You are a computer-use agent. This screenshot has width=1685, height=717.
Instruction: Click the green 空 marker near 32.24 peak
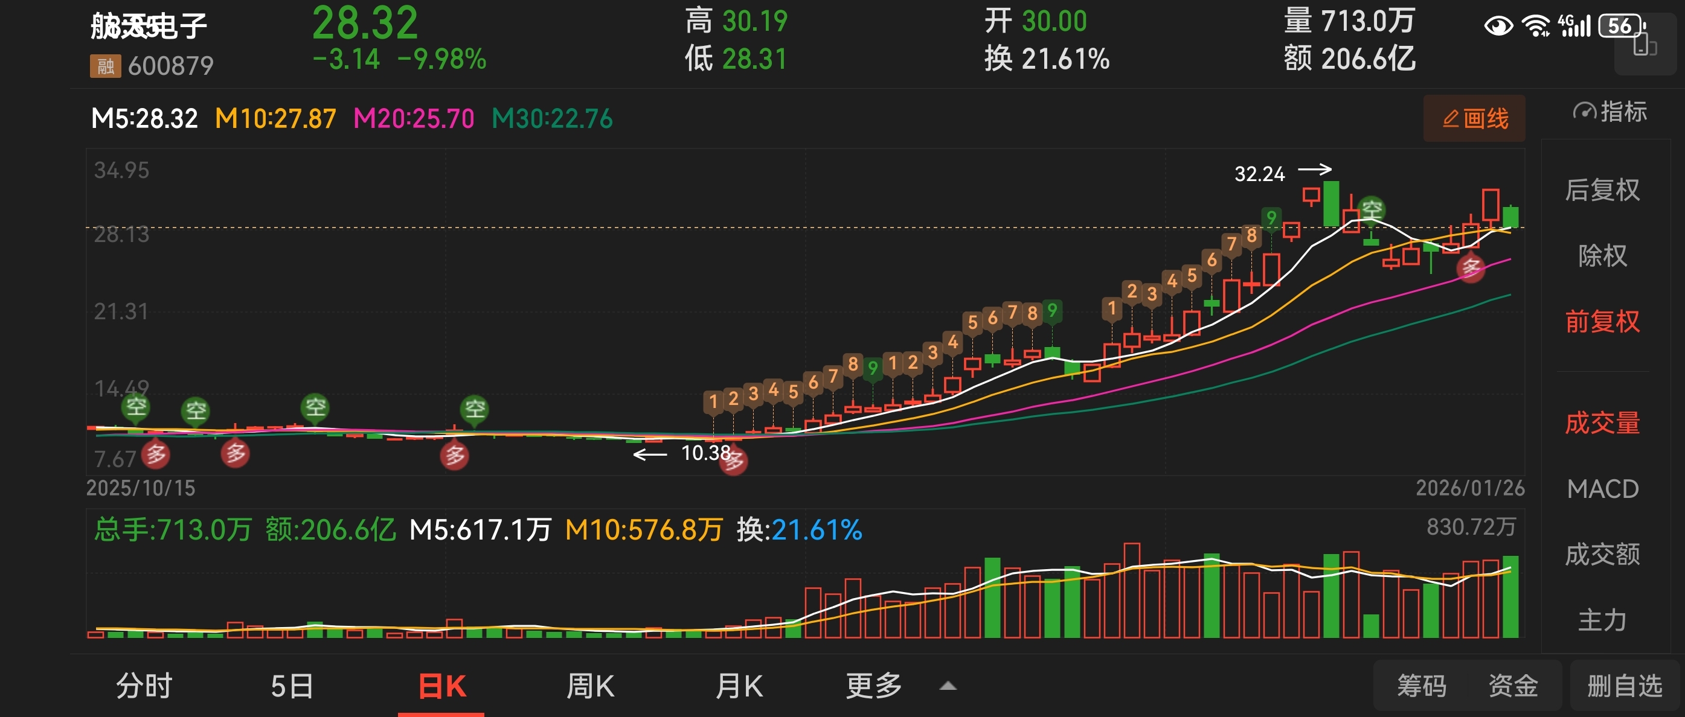tap(1371, 210)
